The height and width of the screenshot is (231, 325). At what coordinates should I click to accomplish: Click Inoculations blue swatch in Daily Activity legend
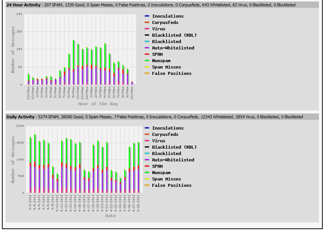(x=147, y=128)
